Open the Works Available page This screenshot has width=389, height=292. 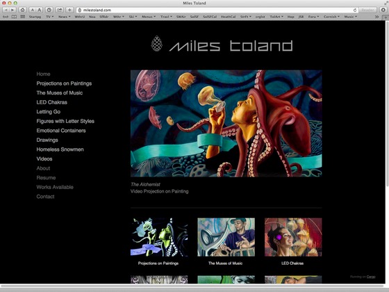tap(55, 187)
